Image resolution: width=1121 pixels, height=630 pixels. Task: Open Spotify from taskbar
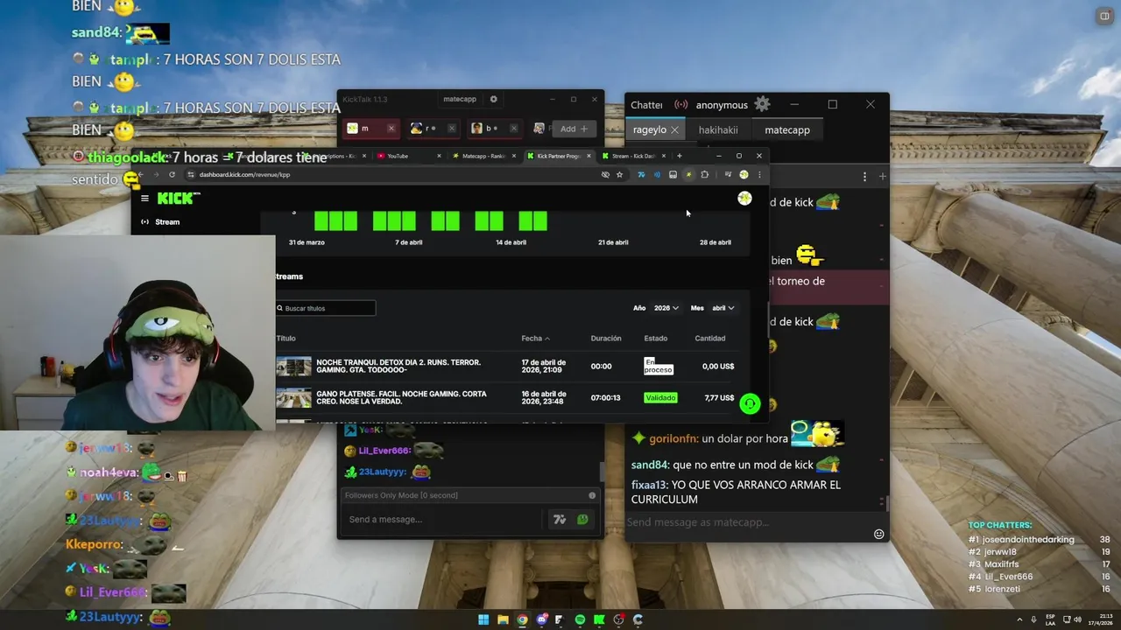(580, 619)
